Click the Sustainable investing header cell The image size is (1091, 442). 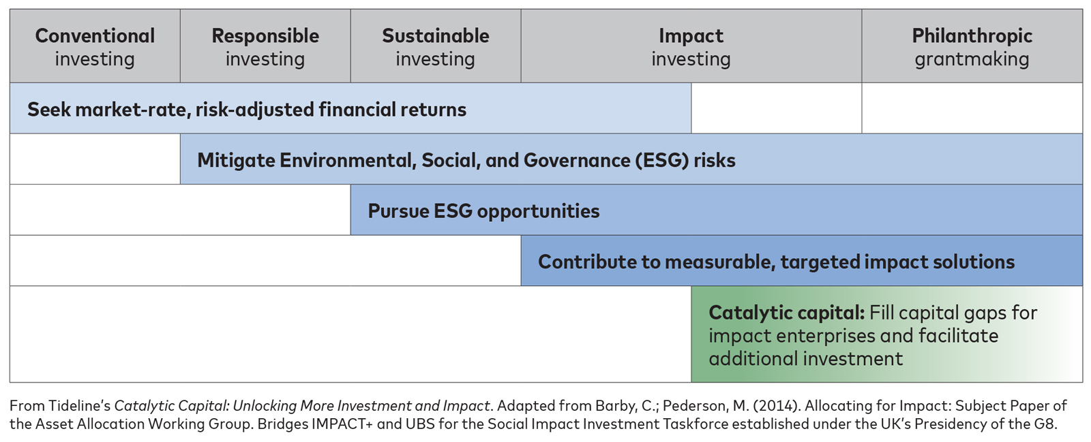tap(436, 46)
